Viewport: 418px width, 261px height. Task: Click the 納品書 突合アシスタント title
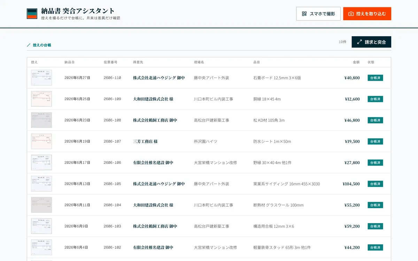click(x=78, y=11)
